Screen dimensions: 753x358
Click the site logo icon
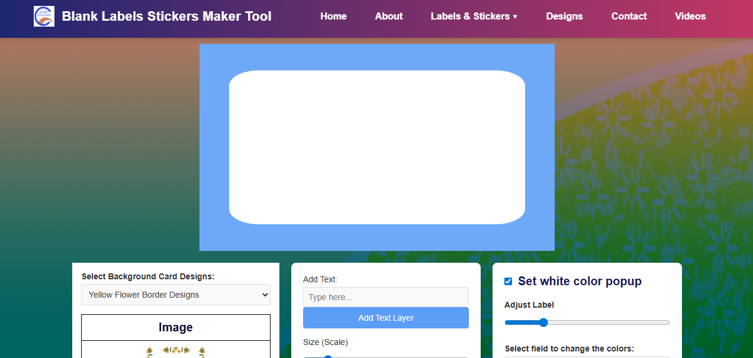(44, 16)
